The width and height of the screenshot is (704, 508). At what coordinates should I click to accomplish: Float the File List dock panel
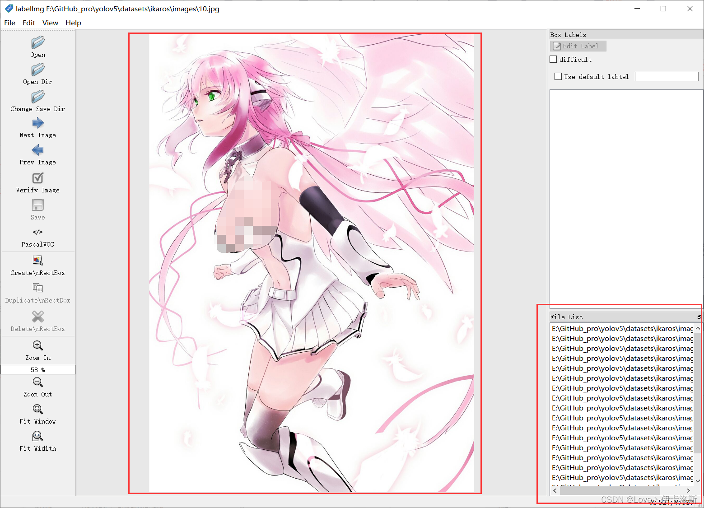[699, 317]
